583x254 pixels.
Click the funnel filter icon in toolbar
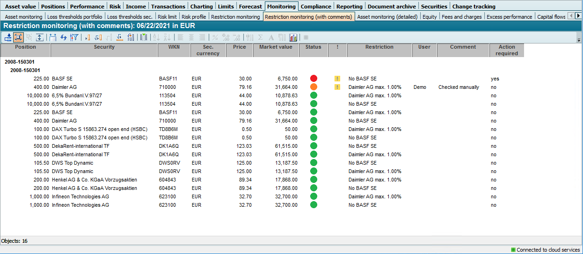point(74,37)
